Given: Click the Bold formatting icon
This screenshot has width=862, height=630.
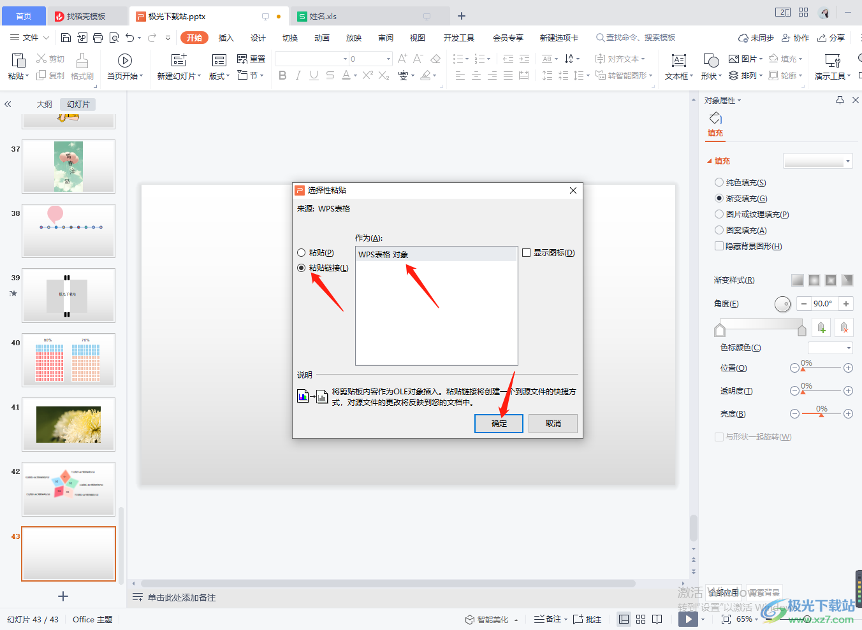Looking at the screenshot, I should [282, 75].
